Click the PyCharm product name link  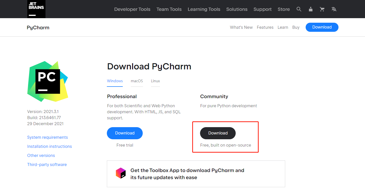(38, 27)
